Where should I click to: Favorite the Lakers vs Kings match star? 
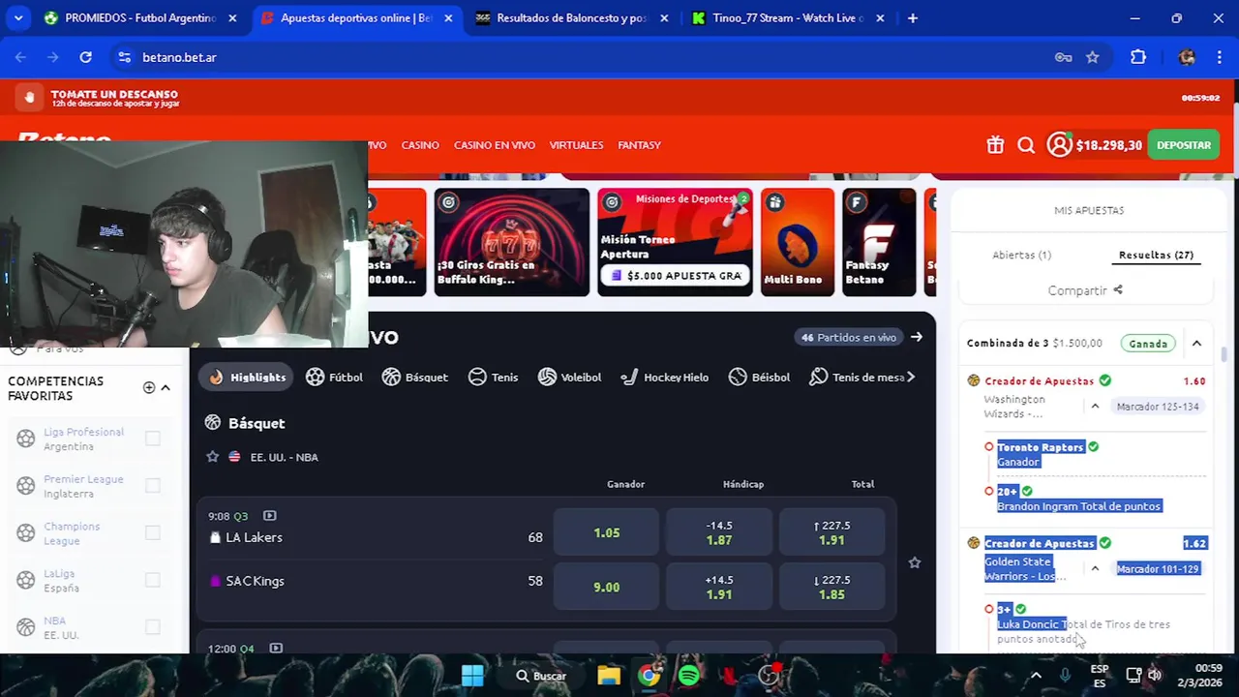click(x=914, y=562)
